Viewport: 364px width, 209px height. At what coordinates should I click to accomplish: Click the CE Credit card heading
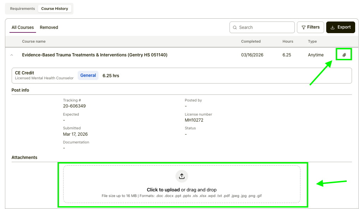(24, 73)
